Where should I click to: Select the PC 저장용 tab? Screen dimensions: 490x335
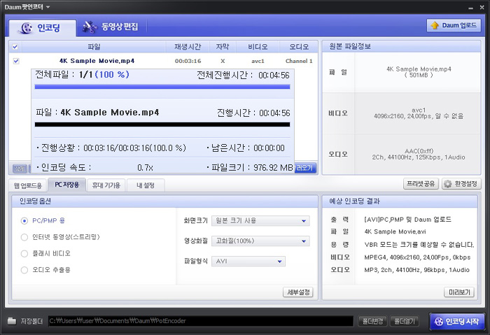tap(67, 185)
